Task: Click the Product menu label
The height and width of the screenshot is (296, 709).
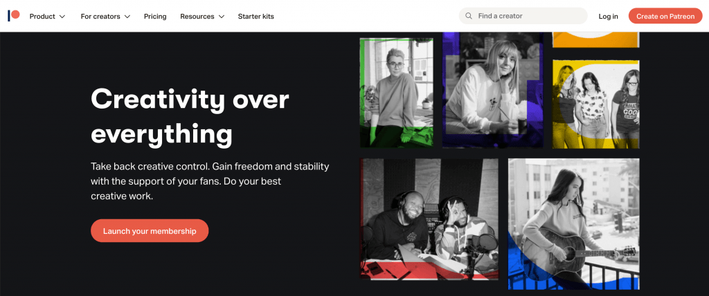Action: tap(42, 17)
